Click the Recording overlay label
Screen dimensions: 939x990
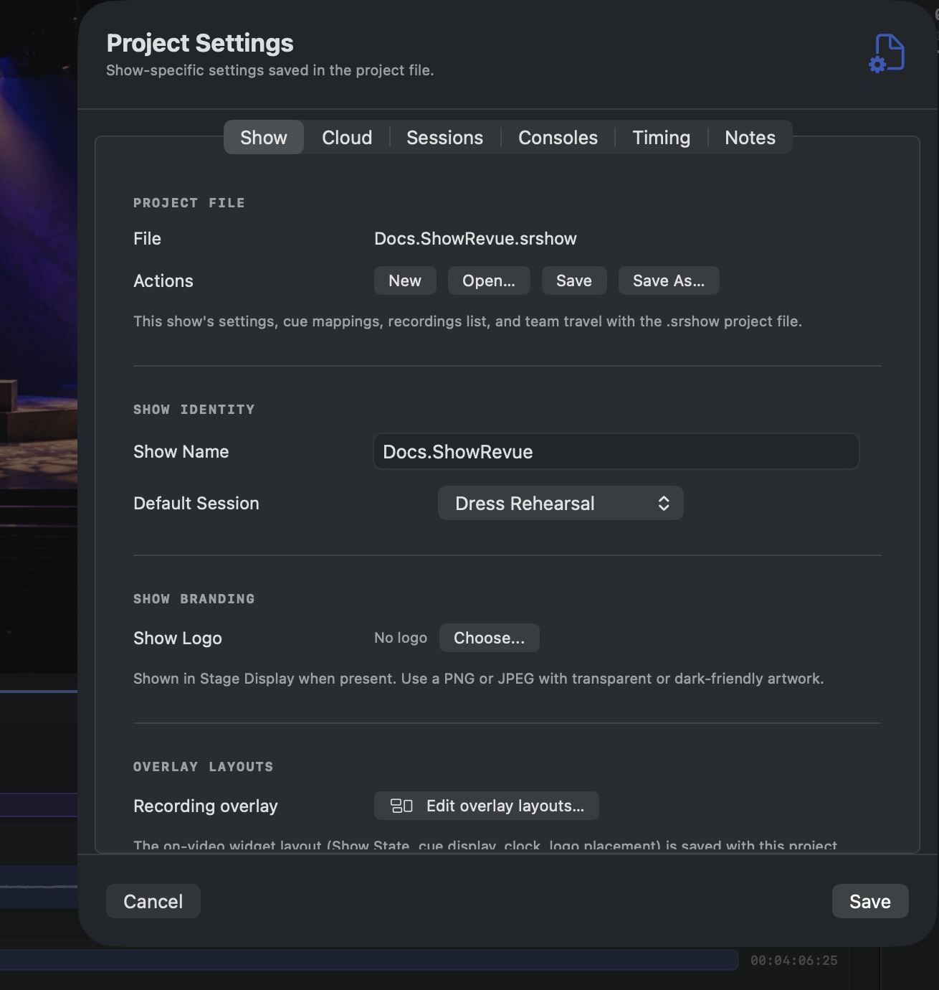[x=206, y=806]
